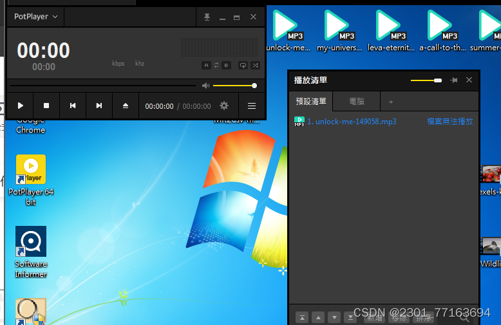Toggle A-B section repeat loop icon
This screenshot has height=325, width=501.
(x=216, y=66)
